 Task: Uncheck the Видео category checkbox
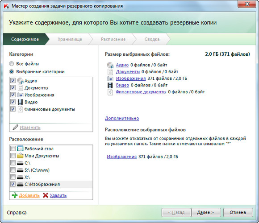pyautogui.click(x=13, y=102)
